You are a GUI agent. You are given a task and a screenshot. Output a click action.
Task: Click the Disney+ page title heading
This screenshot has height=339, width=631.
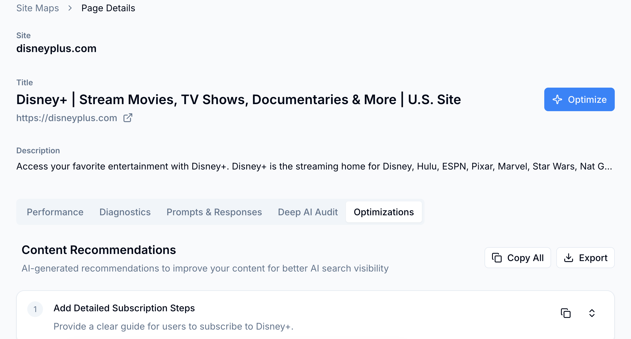238,99
